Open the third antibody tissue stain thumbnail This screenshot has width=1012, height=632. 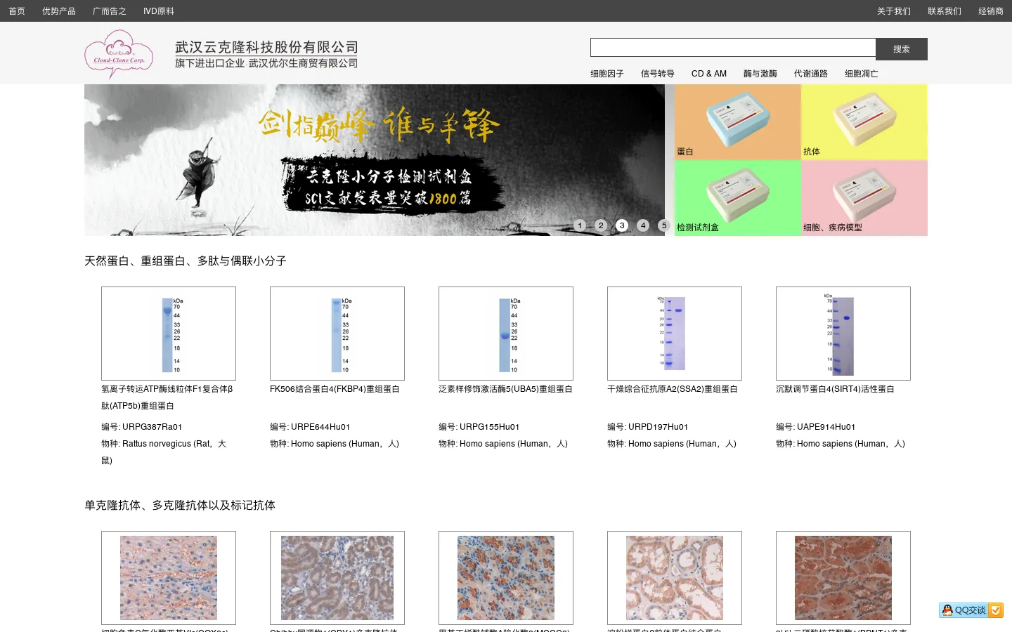coord(506,578)
